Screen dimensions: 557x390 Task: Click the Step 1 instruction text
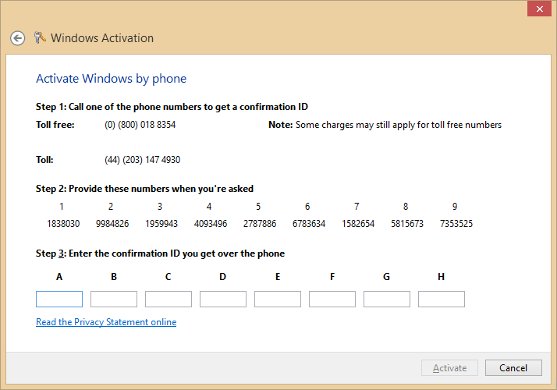172,107
